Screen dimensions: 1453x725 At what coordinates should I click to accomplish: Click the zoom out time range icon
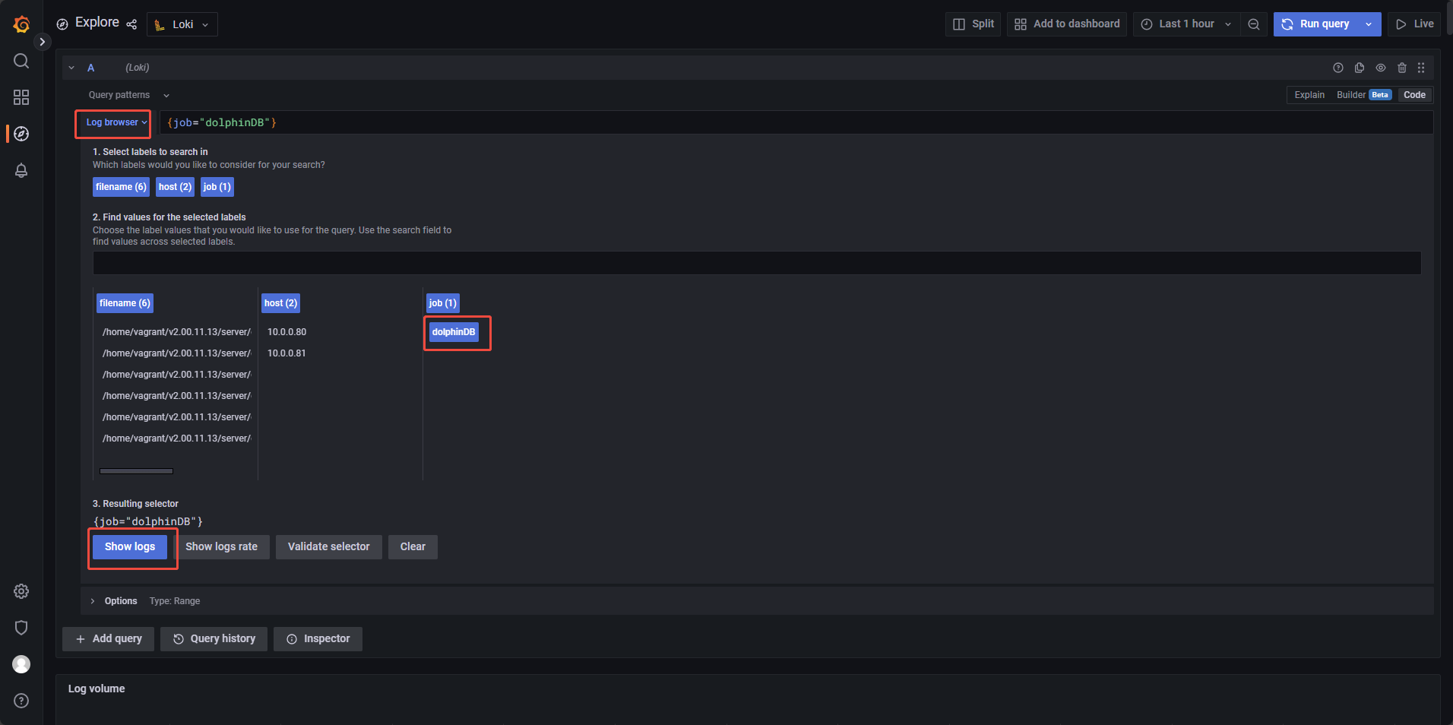coord(1254,24)
